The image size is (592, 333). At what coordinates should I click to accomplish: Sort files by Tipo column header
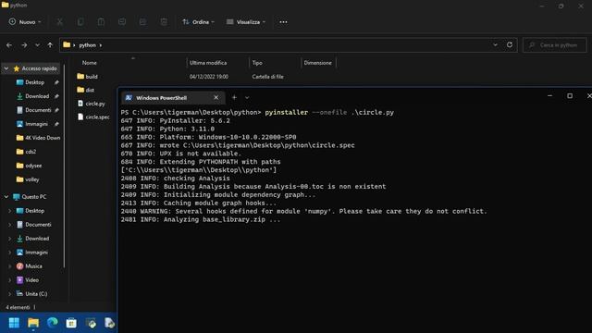(x=257, y=63)
